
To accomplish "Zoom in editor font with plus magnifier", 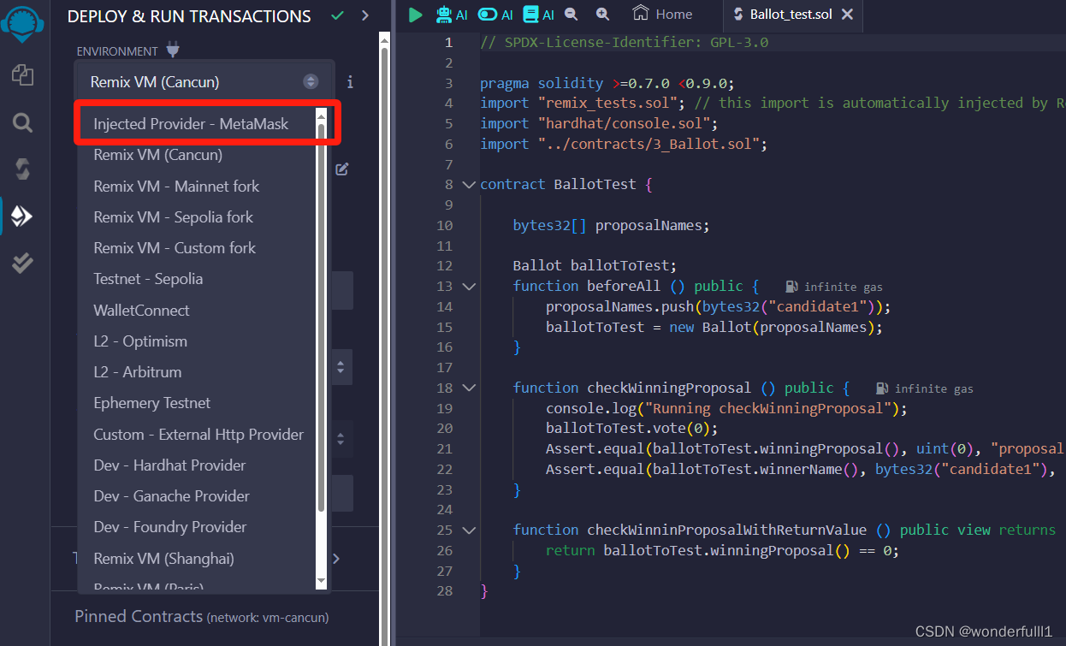I will [x=603, y=14].
